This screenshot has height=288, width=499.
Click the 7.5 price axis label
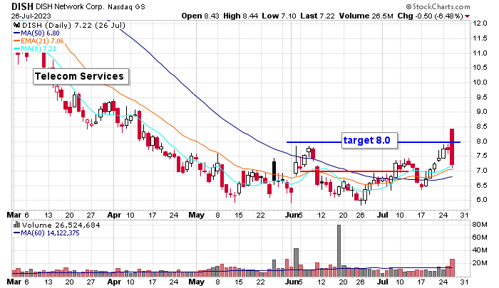click(481, 156)
